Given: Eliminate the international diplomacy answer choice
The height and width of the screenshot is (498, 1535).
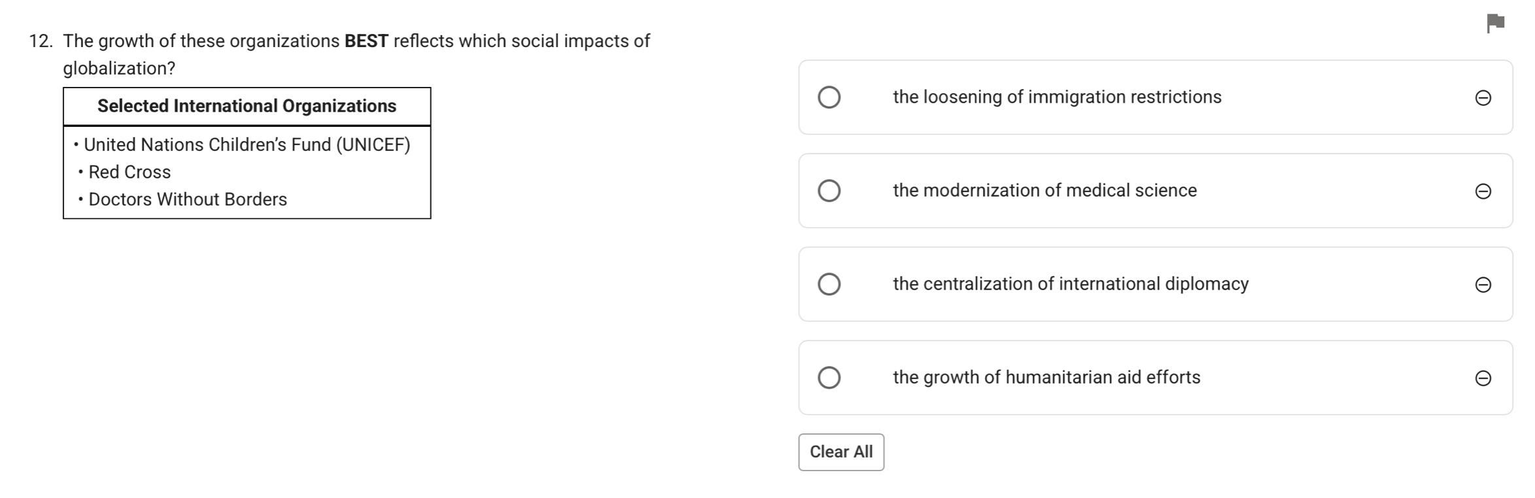Looking at the screenshot, I should 1483,284.
